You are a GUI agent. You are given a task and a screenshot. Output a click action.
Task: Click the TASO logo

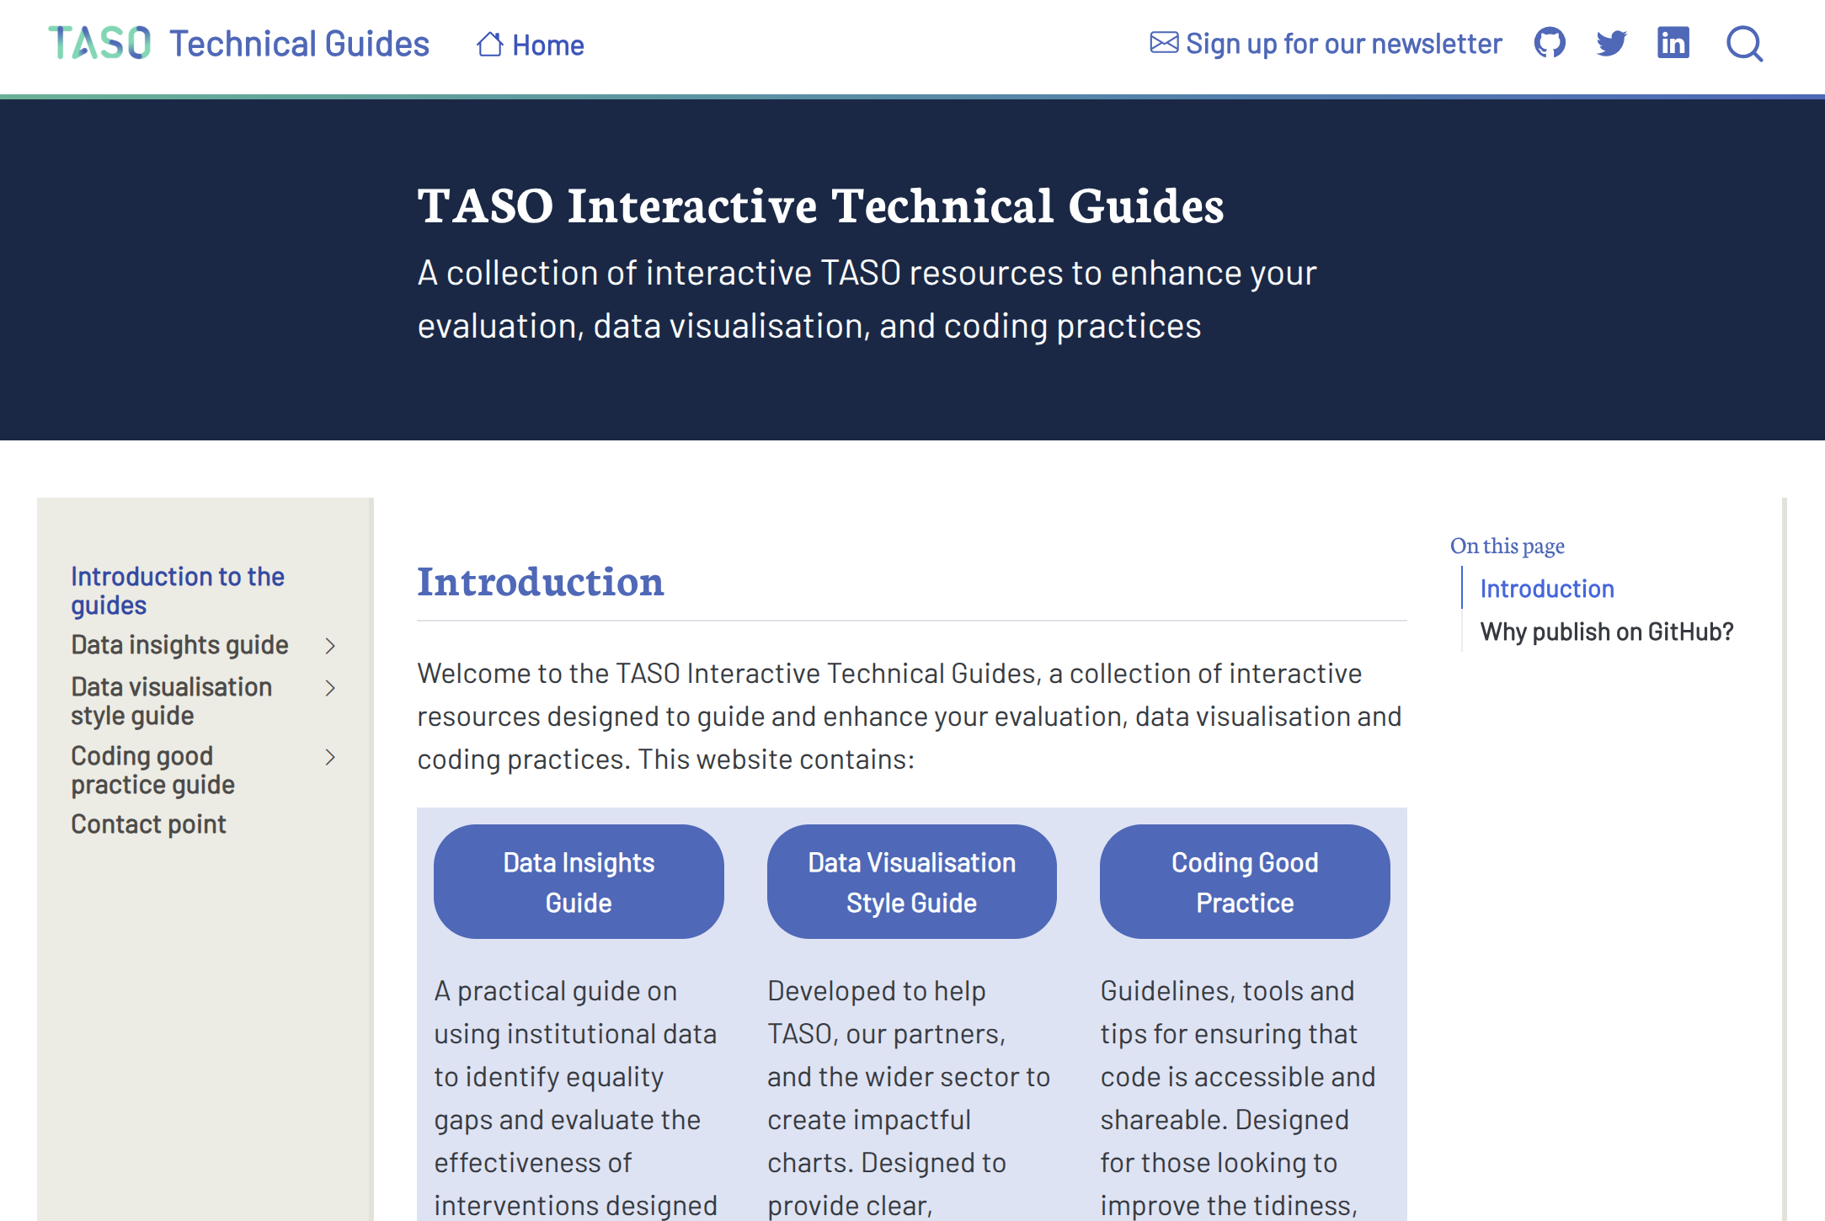[x=99, y=43]
